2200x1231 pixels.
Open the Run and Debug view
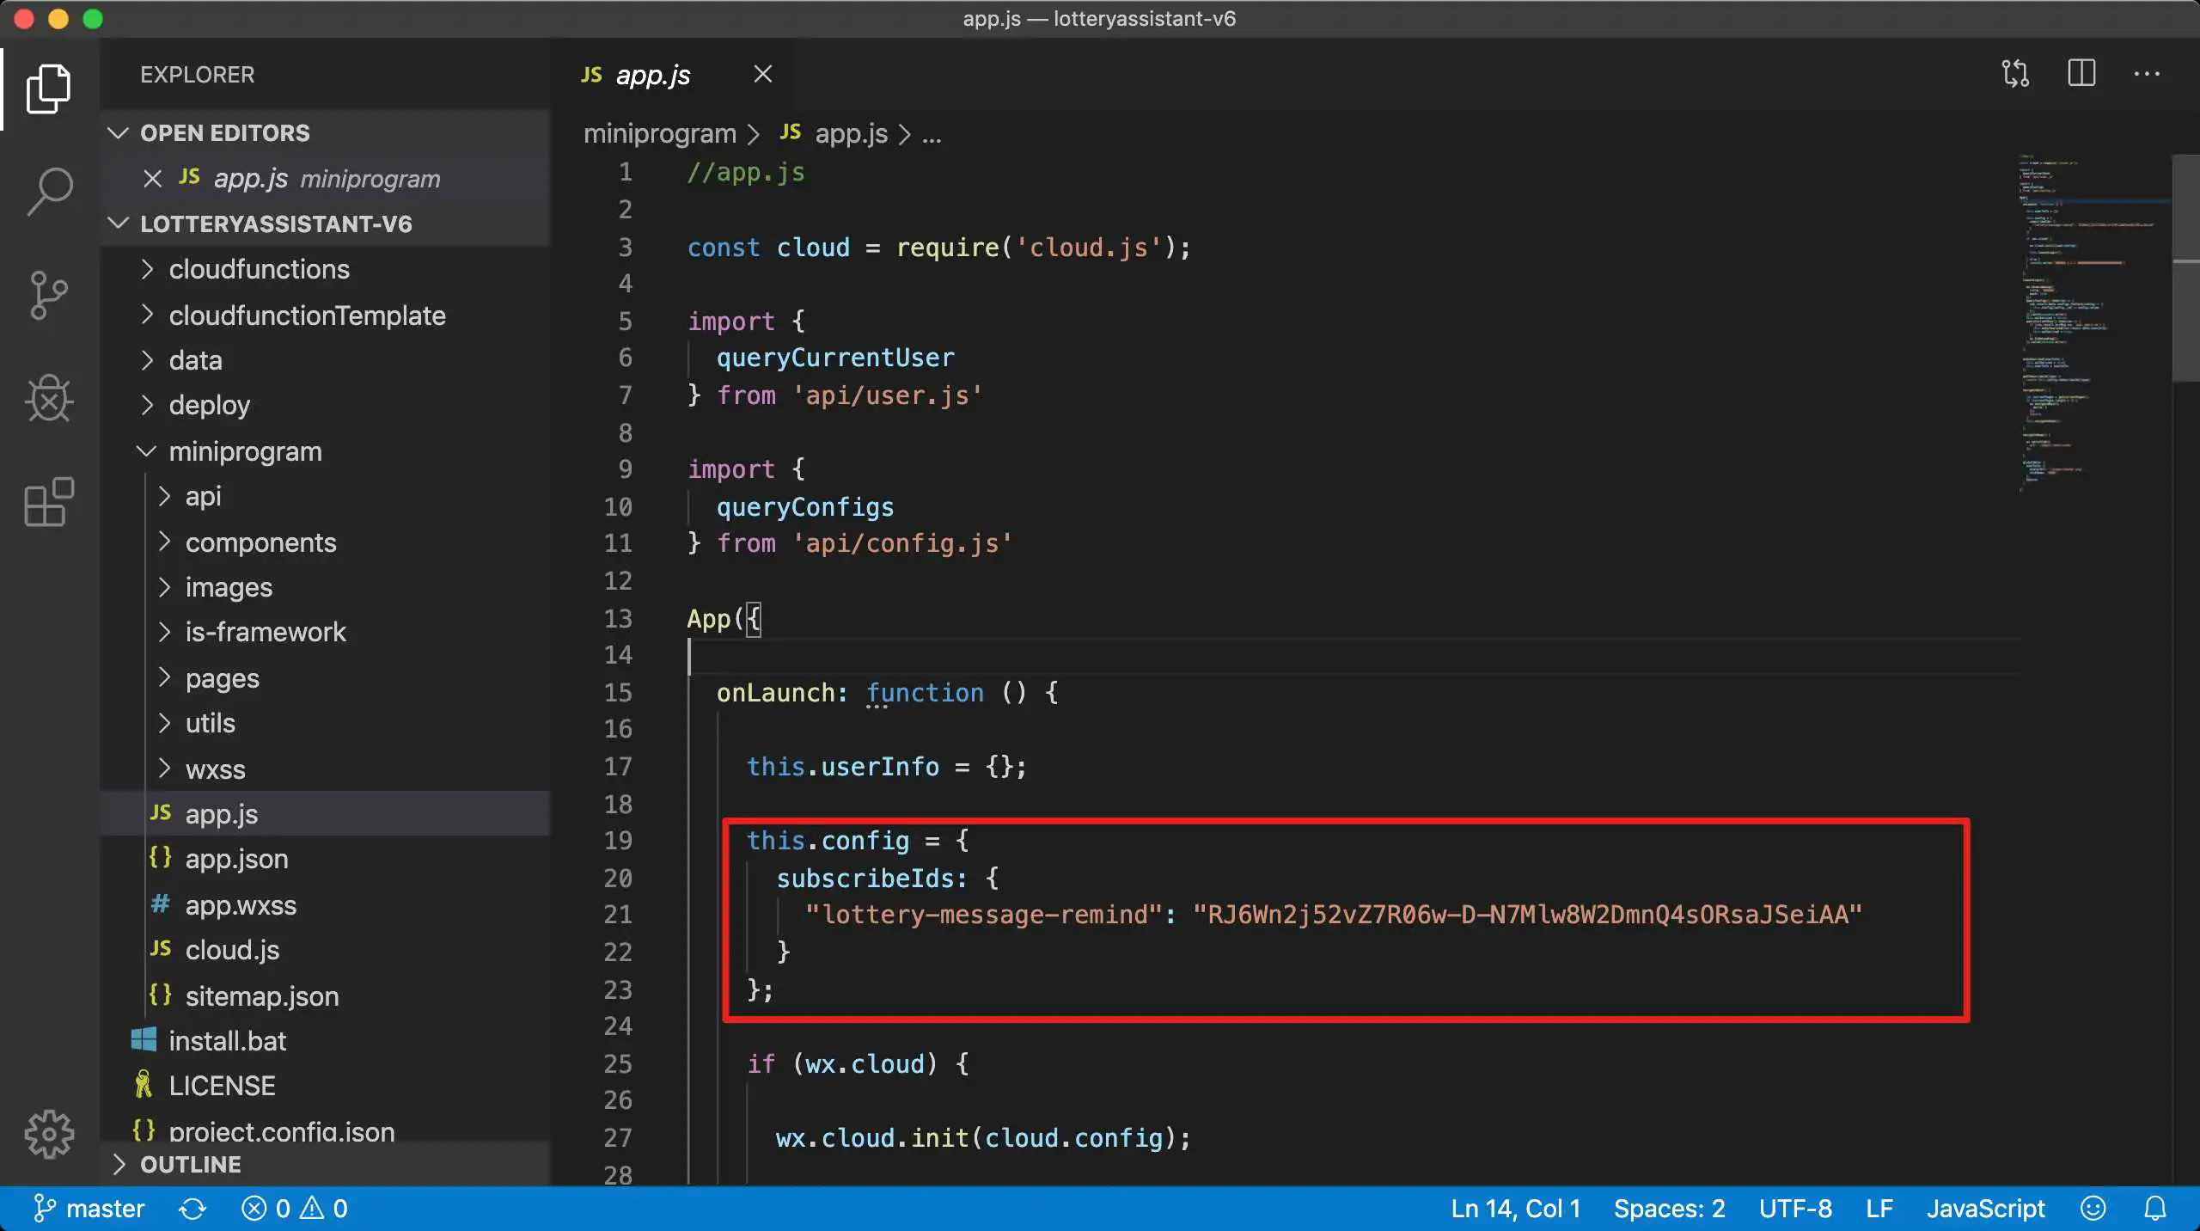[49, 399]
